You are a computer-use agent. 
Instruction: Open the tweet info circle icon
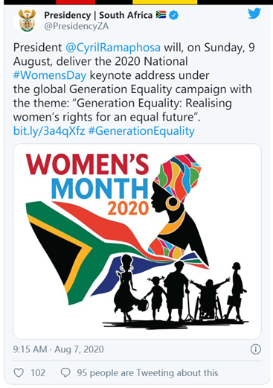pyautogui.click(x=255, y=349)
